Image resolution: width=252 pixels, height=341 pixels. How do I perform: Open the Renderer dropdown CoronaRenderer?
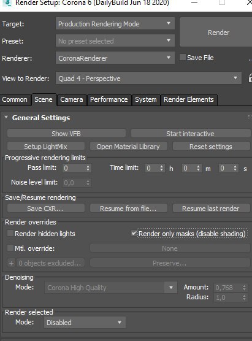[115, 58]
